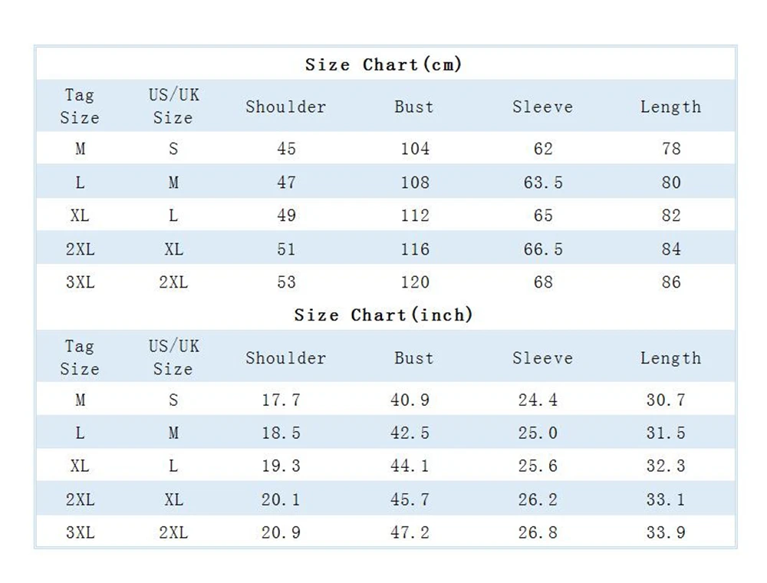Select the inch bust value 42.5
The height and width of the screenshot is (583, 767).
[x=410, y=433]
